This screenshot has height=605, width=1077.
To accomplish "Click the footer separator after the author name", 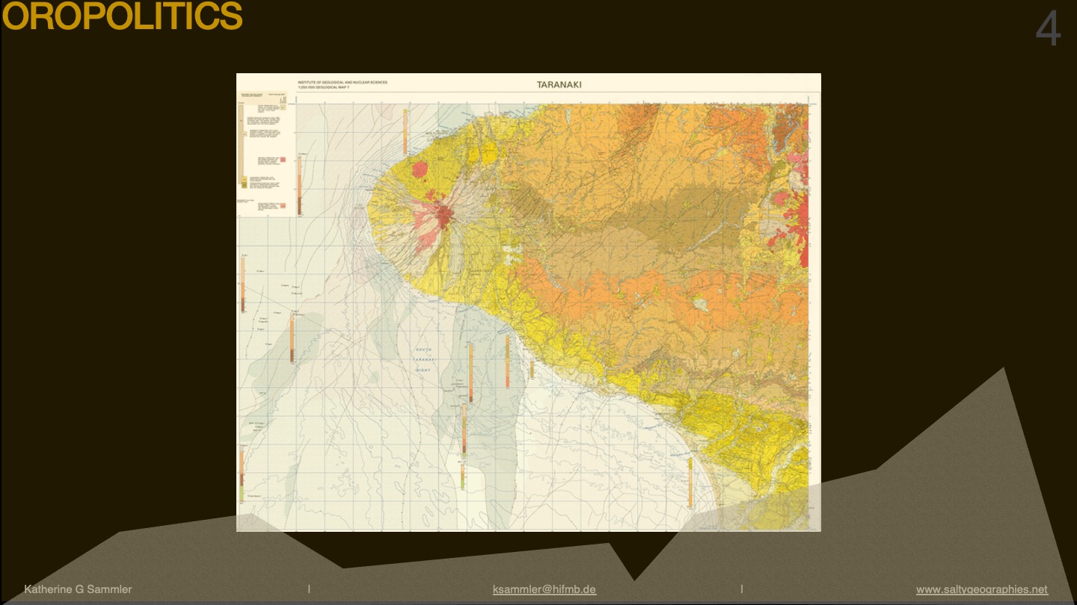I will tap(309, 589).
